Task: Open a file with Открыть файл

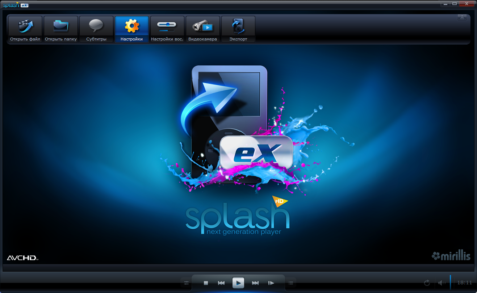Action: pyautogui.click(x=25, y=29)
